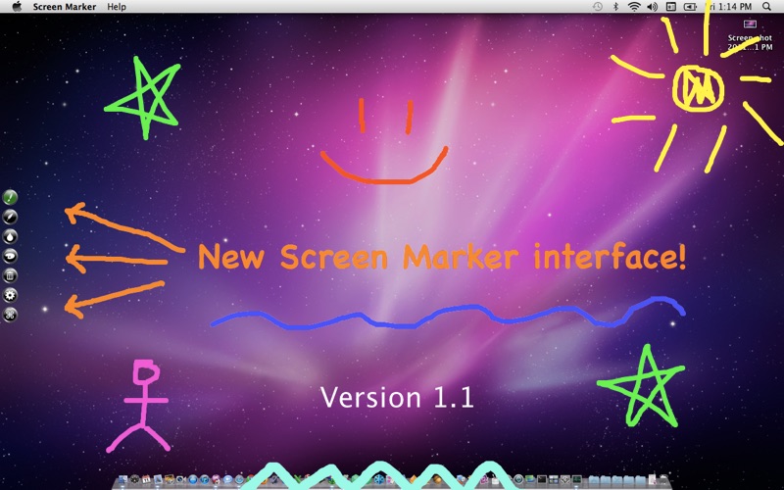Viewport: 784px width, 490px height.
Task: Click the battery status indicator
Action: 690,7
